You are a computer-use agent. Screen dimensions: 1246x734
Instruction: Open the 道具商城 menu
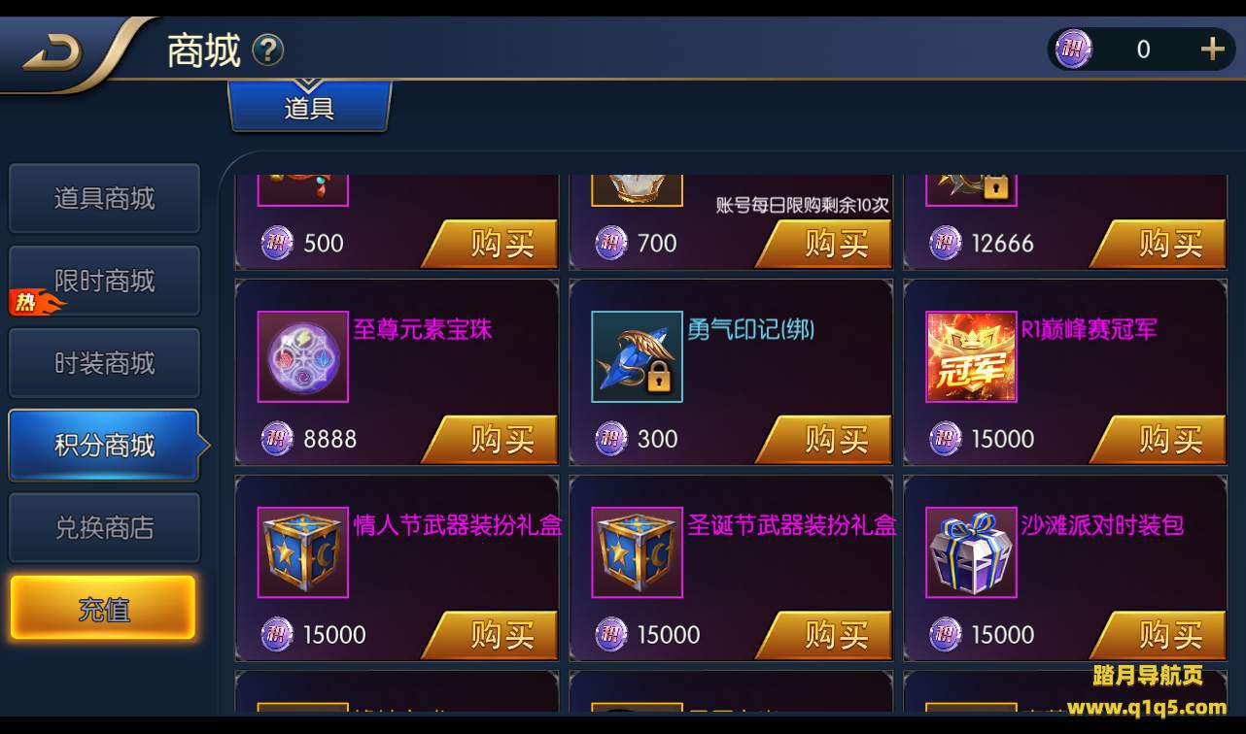coord(104,199)
